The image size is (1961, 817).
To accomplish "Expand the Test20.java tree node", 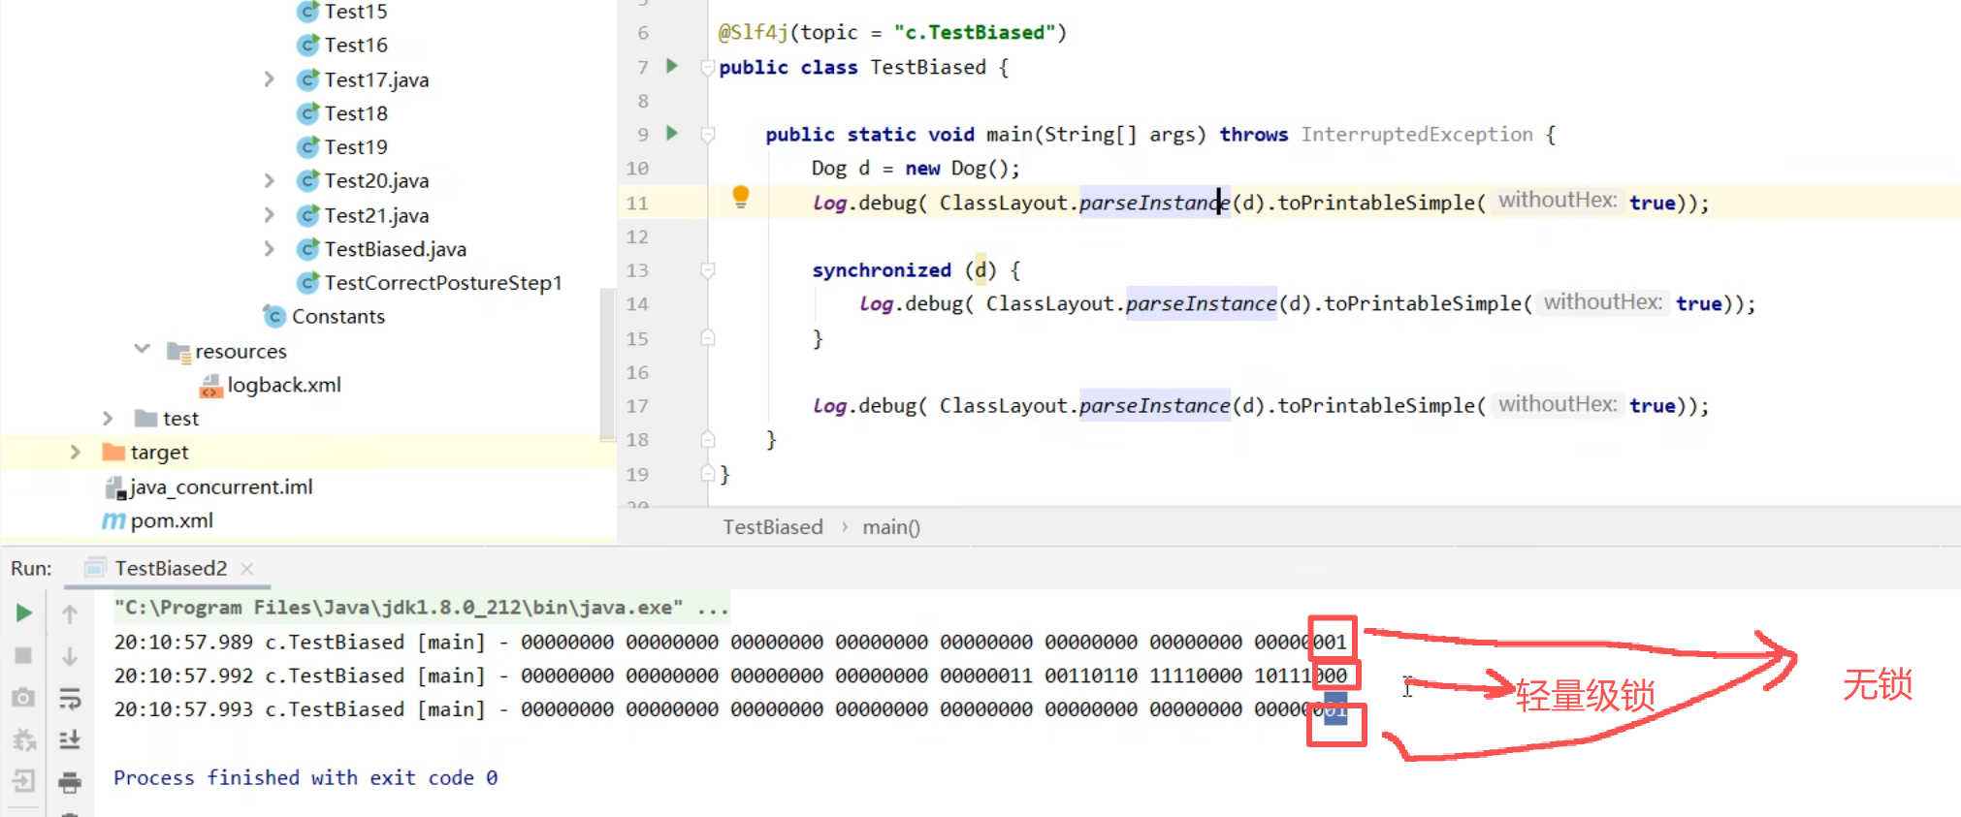I will coord(270,181).
